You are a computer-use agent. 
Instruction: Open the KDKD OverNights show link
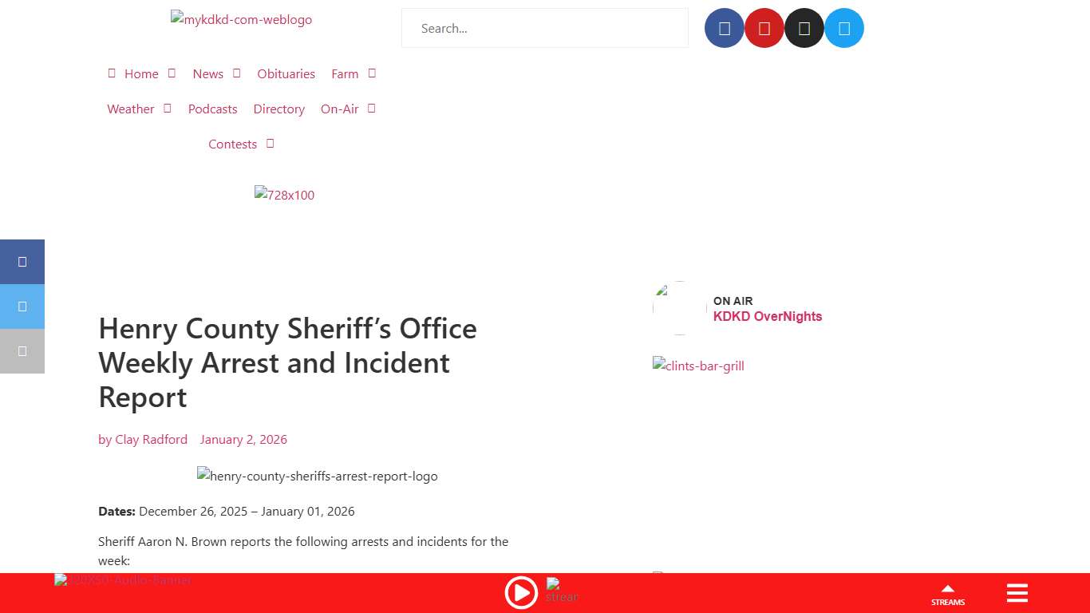pos(768,316)
